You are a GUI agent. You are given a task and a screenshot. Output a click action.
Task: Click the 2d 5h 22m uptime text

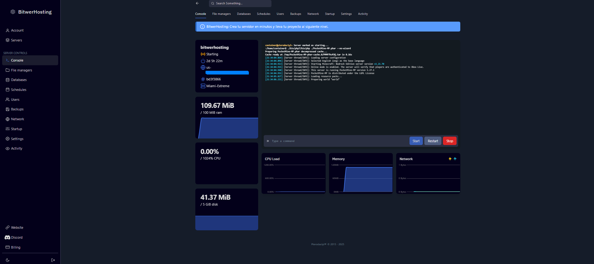pos(215,61)
